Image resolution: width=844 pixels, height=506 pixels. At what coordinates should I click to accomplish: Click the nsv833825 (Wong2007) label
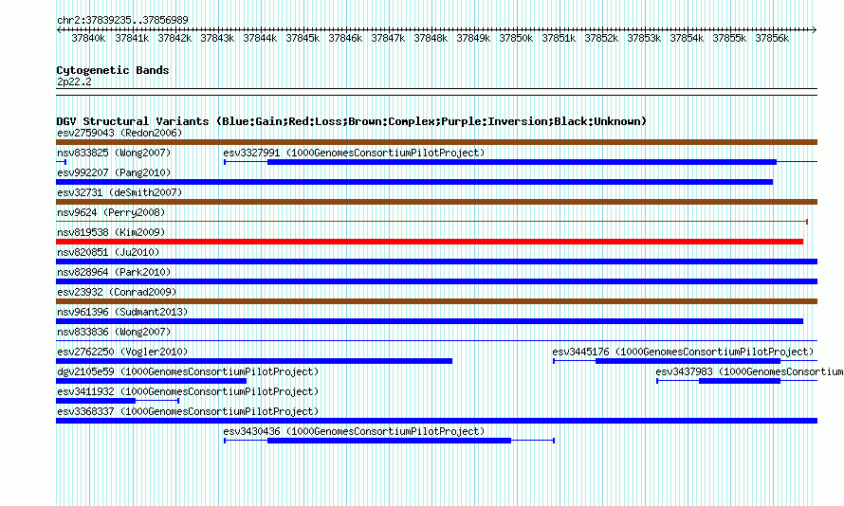[114, 153]
